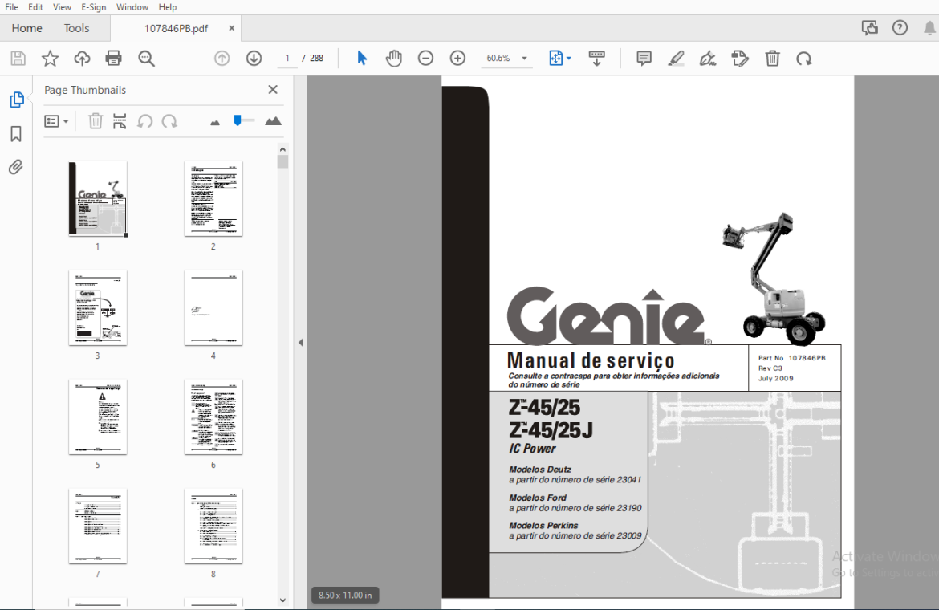
Task: Select page 1 thumbnail
Action: coord(98,199)
